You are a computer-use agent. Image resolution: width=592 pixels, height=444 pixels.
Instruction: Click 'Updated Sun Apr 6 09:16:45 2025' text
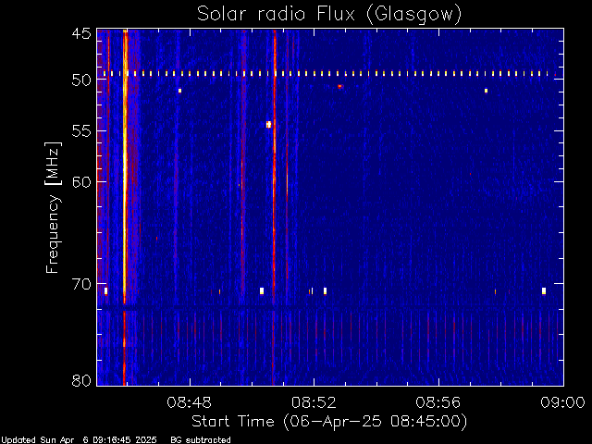coord(79,440)
